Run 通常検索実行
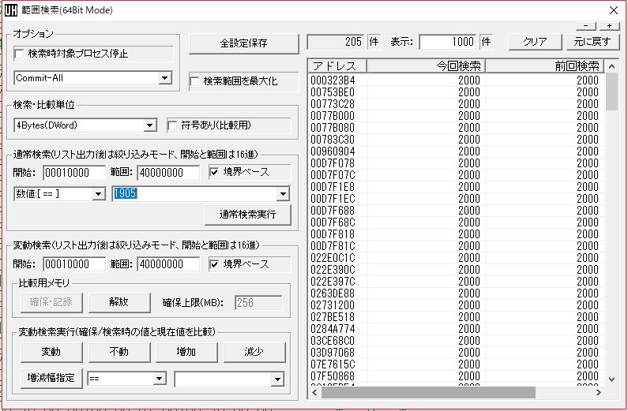The height and width of the screenshot is (411, 628). [x=247, y=215]
